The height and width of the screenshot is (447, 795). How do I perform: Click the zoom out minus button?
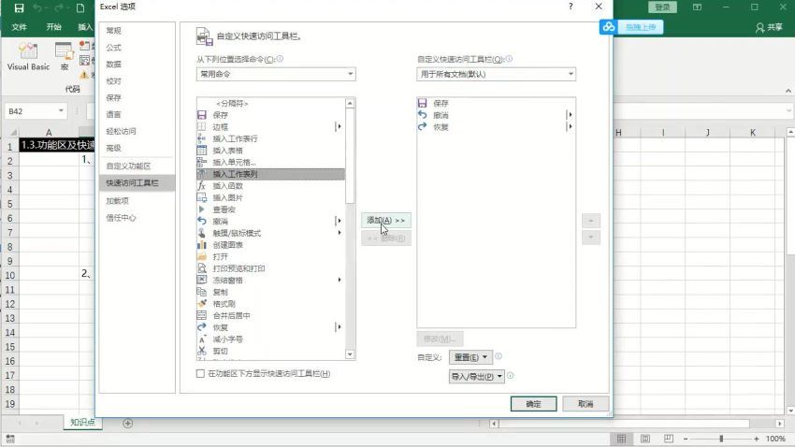pyautogui.click(x=686, y=439)
